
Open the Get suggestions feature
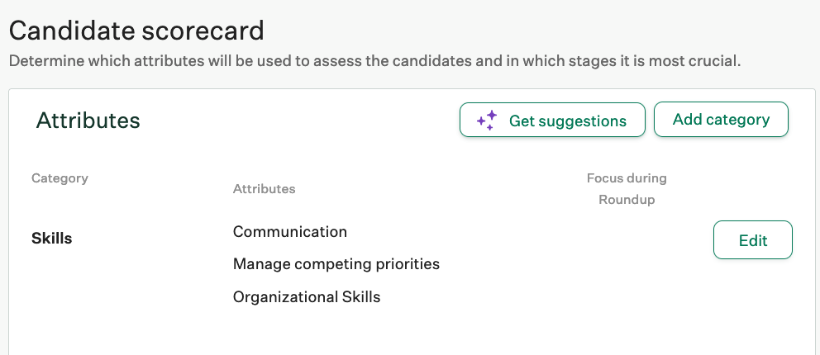pos(552,120)
